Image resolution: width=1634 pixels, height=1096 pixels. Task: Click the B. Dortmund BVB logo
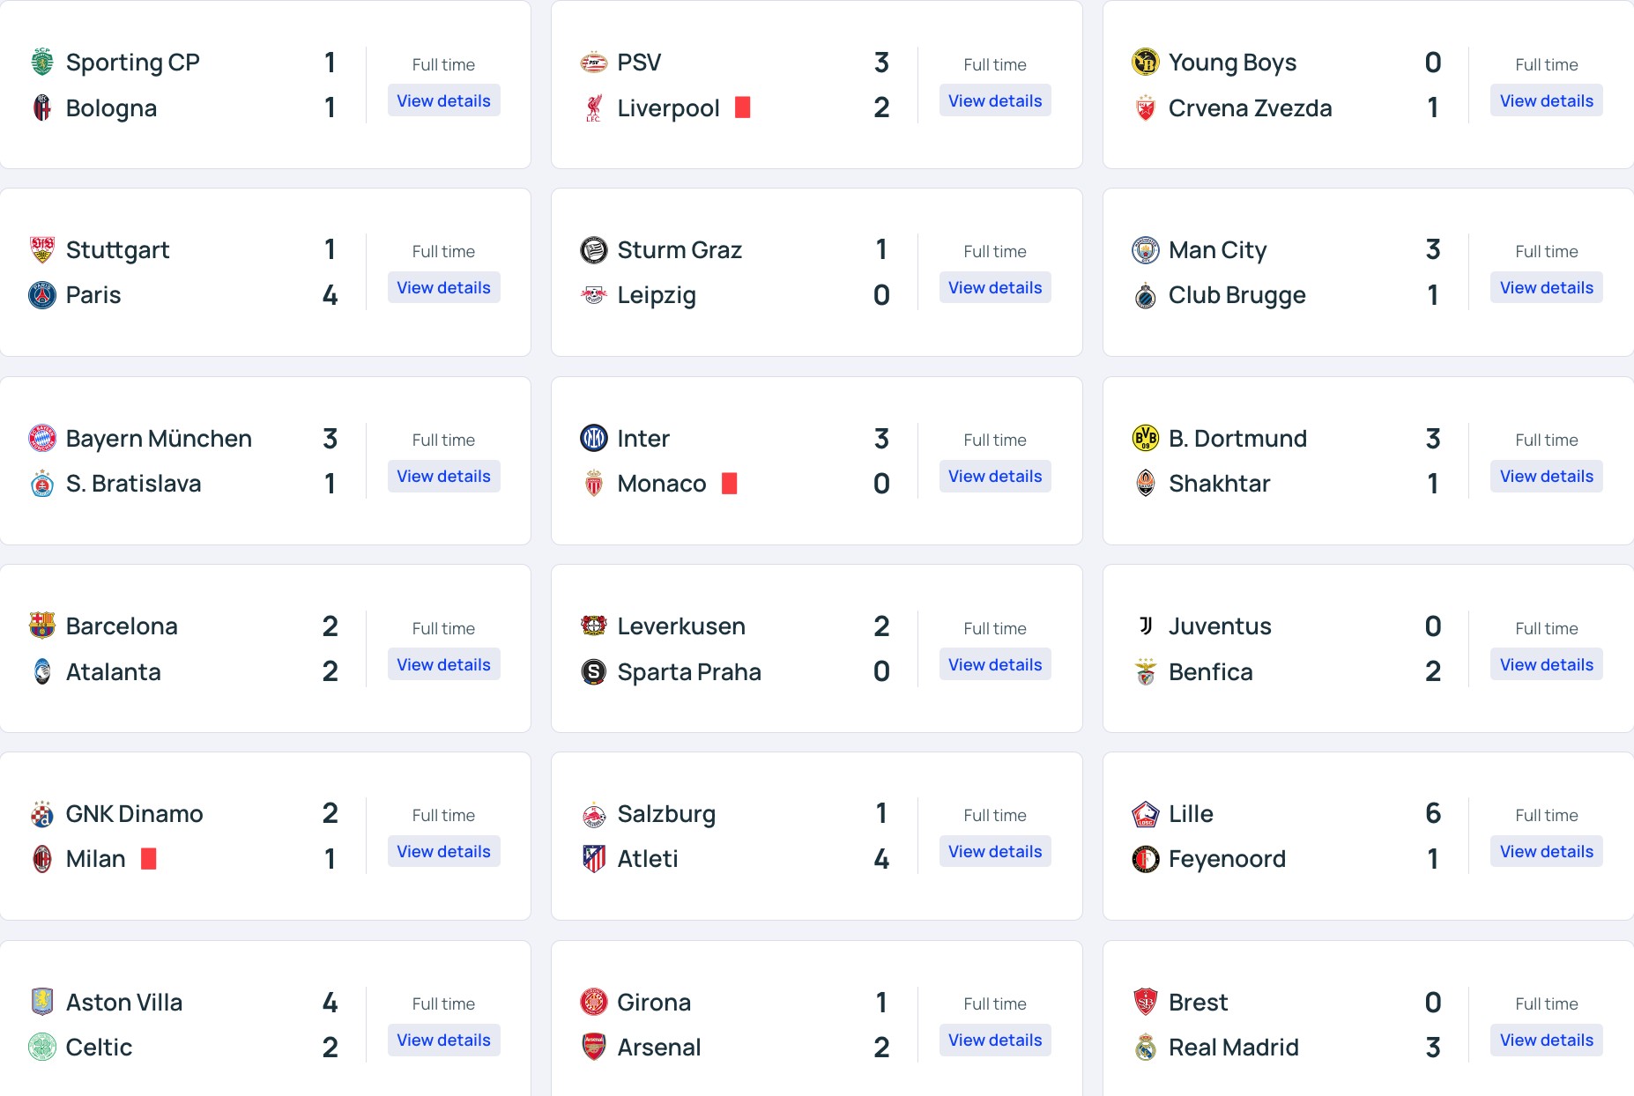point(1145,439)
